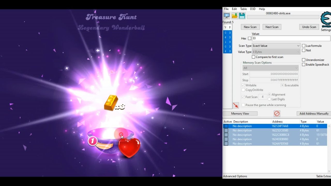The height and width of the screenshot is (186, 331).
Task: Select address 162124F74A8 in table
Action: tap(280, 126)
